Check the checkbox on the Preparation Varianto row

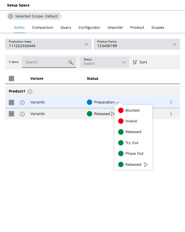coord(11,102)
